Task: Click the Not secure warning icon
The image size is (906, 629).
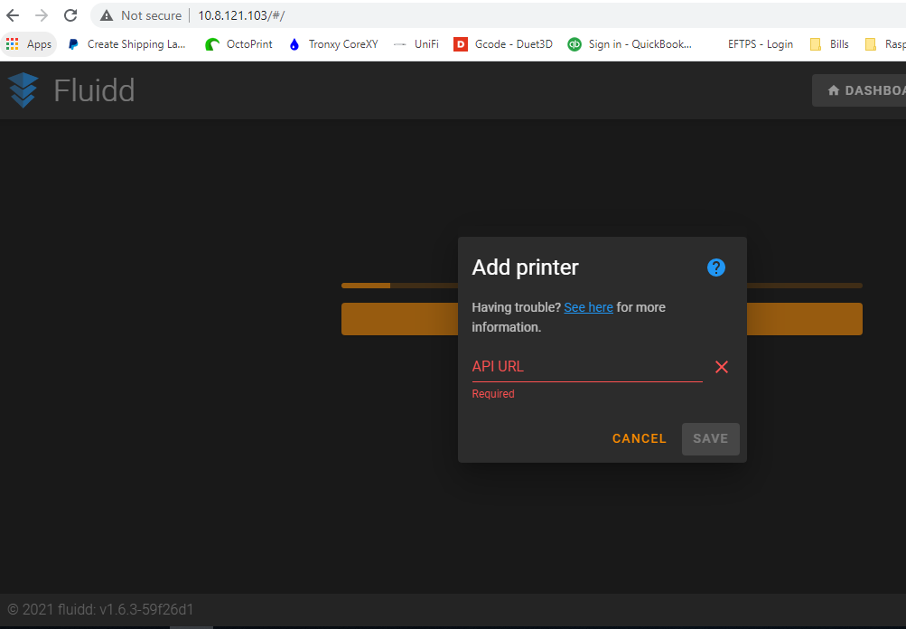Action: point(106,14)
